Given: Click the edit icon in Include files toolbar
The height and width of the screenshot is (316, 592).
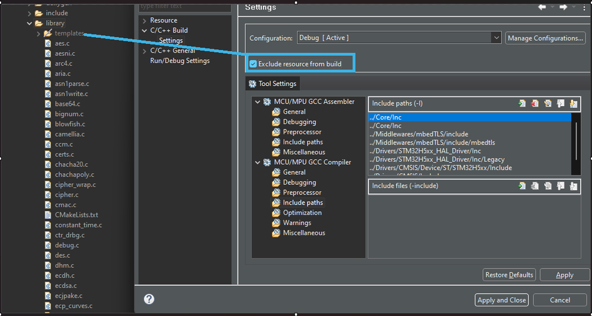Looking at the screenshot, I should [x=548, y=186].
